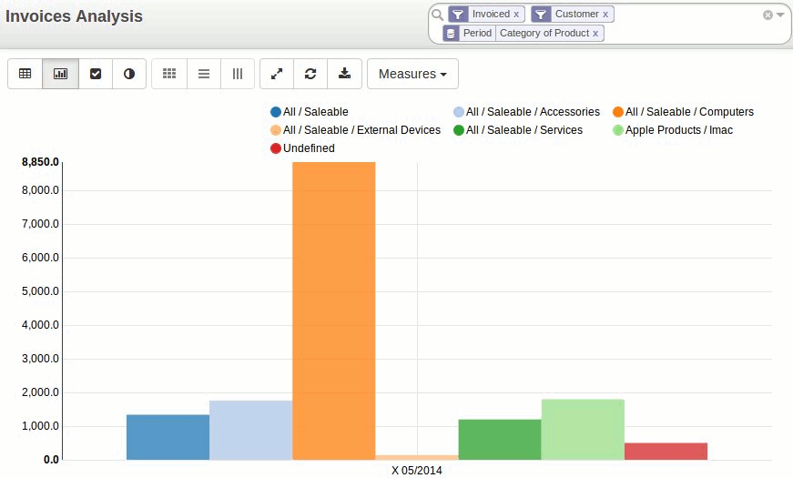Click the red Undefined legend dot
The width and height of the screenshot is (793, 478).
276,148
